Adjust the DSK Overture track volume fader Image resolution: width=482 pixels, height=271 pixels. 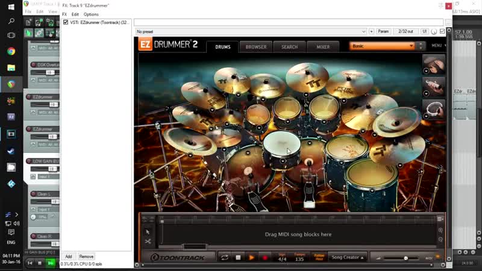[x=50, y=72]
